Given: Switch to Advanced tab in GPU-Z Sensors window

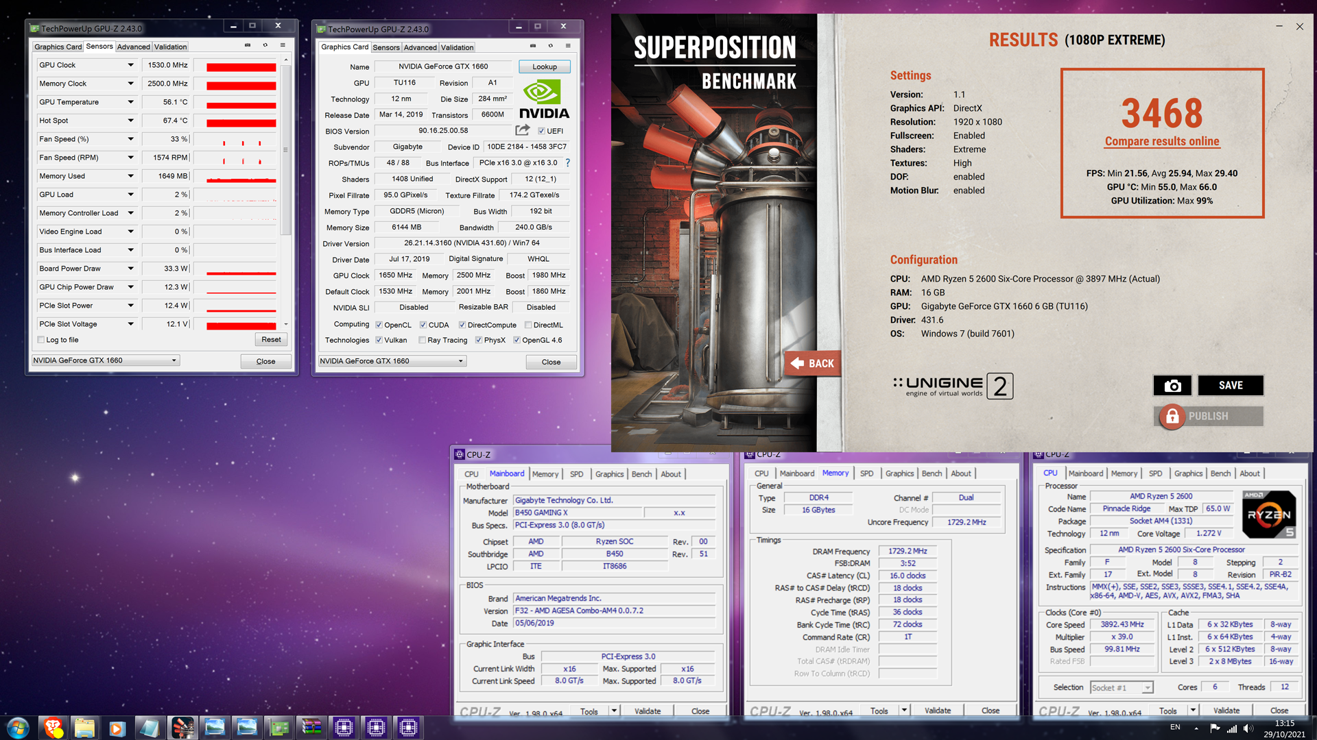Looking at the screenshot, I should point(133,47).
